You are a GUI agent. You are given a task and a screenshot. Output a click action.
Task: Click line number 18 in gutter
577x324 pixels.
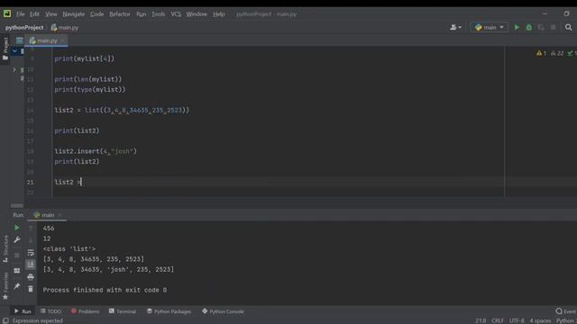[x=30, y=151]
